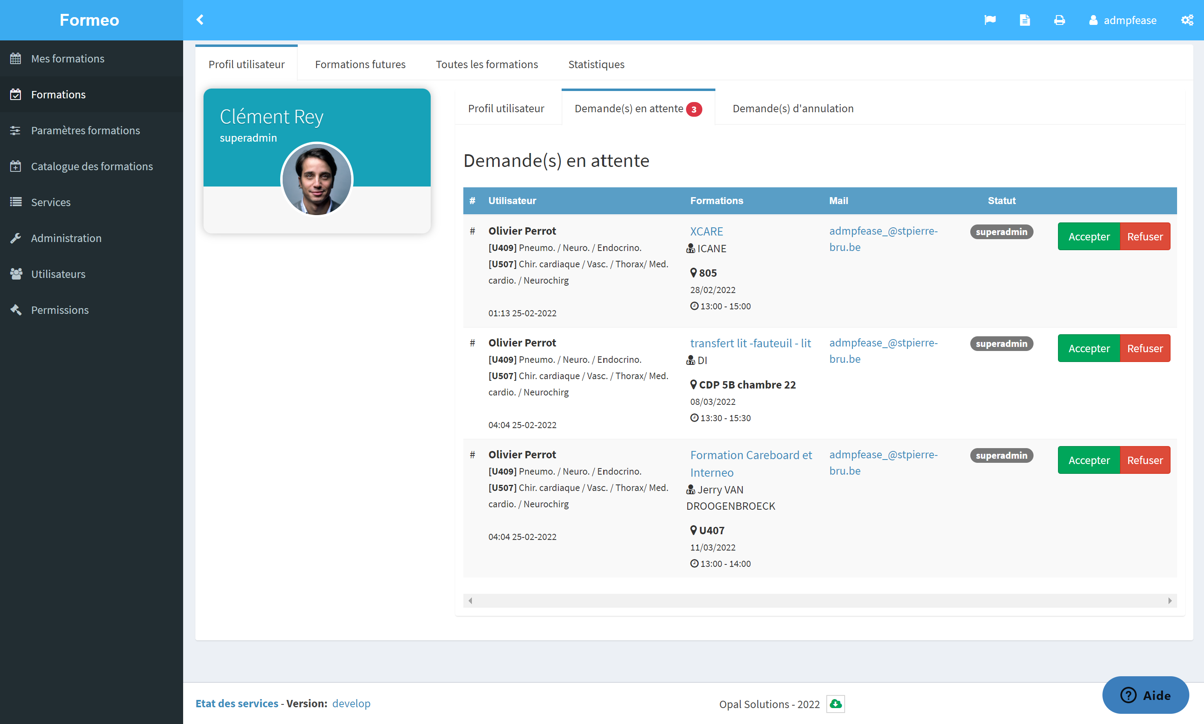This screenshot has height=724, width=1204.
Task: Open Etat des services link
Action: (x=237, y=704)
